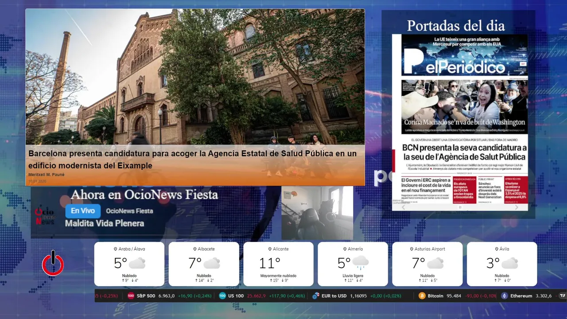The width and height of the screenshot is (567, 319).
Task: Click the S&P 500 ticker badge icon
Action: (x=131, y=296)
